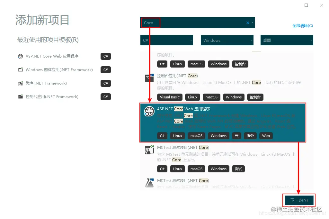The width and height of the screenshot is (329, 219).
Task: Click the class library (.NET Framework) icon
Action: [20, 83]
